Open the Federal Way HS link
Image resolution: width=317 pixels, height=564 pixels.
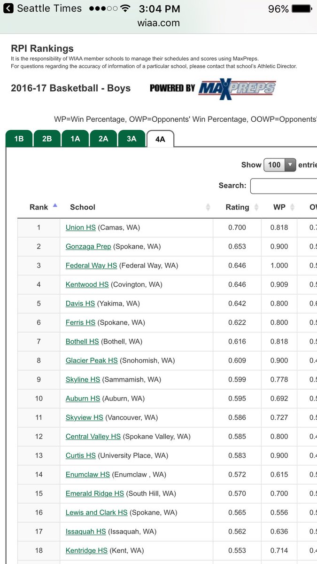(91, 266)
